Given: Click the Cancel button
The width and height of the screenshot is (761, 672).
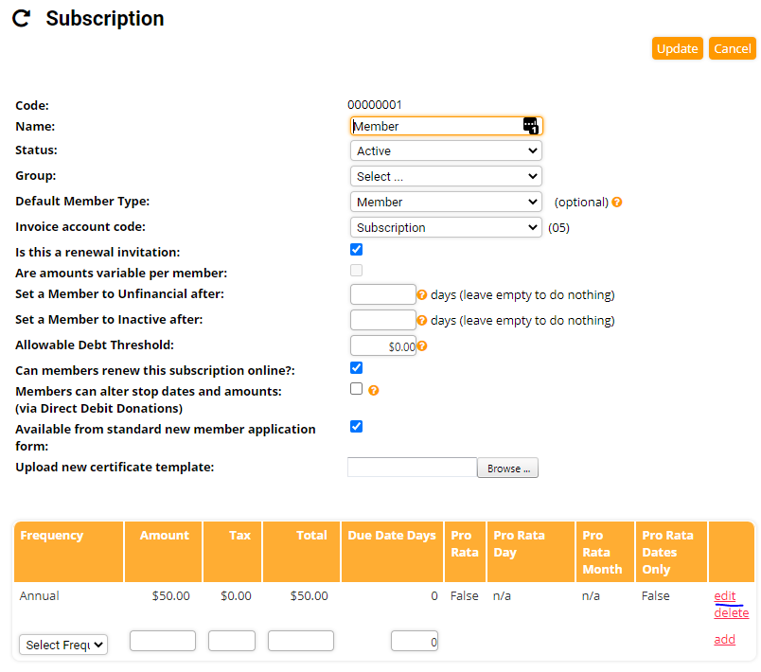Looking at the screenshot, I should click(733, 48).
